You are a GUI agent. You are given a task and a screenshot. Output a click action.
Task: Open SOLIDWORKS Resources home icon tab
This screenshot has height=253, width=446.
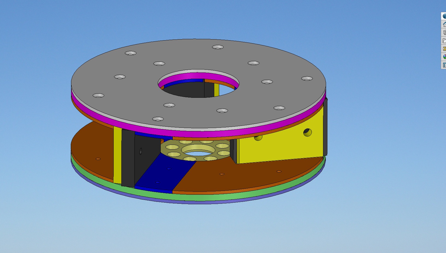[444, 24]
